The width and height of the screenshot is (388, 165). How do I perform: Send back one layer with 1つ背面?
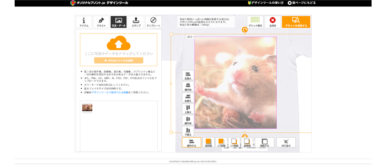click(x=234, y=142)
